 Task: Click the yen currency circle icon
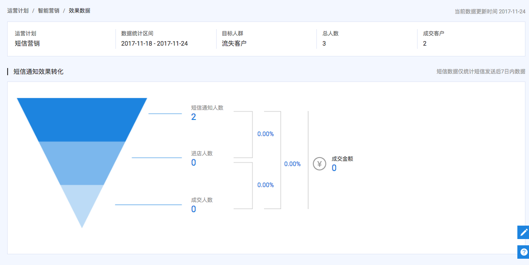(319, 164)
